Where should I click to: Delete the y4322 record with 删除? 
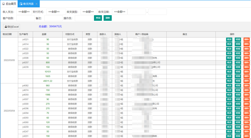click(x=246, y=49)
